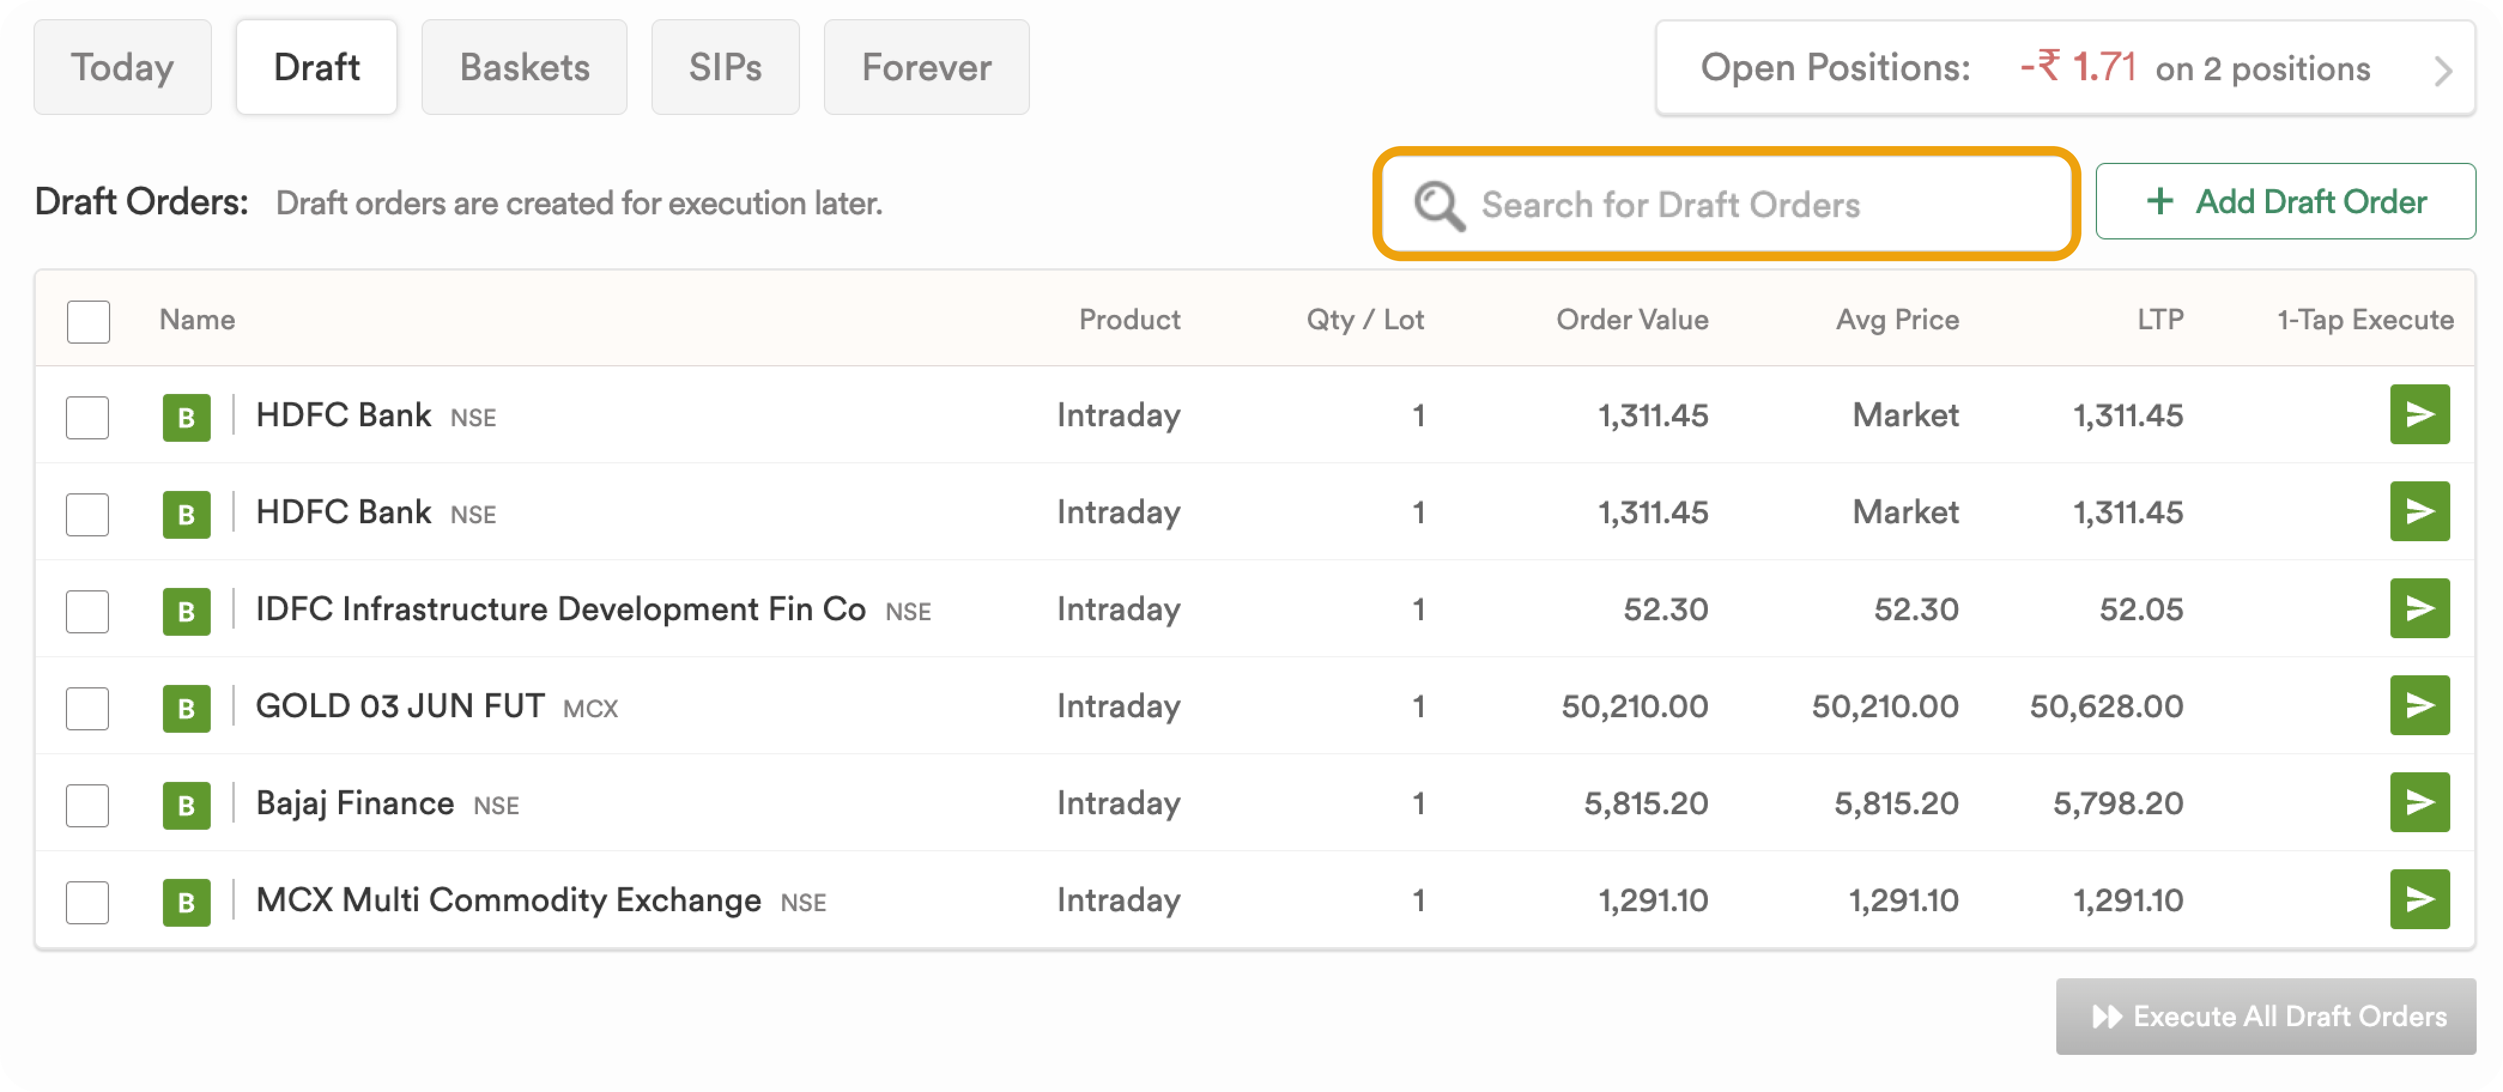Open the Draft tab

click(317, 67)
